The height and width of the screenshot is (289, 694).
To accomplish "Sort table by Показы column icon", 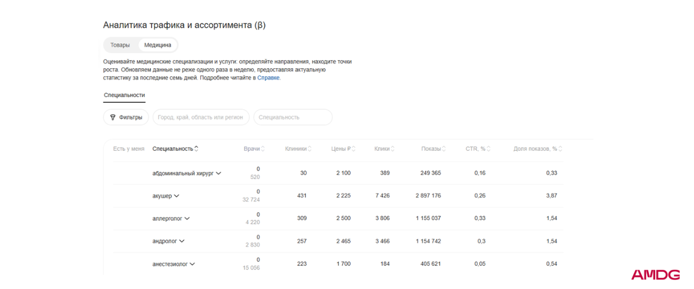I will click(444, 149).
